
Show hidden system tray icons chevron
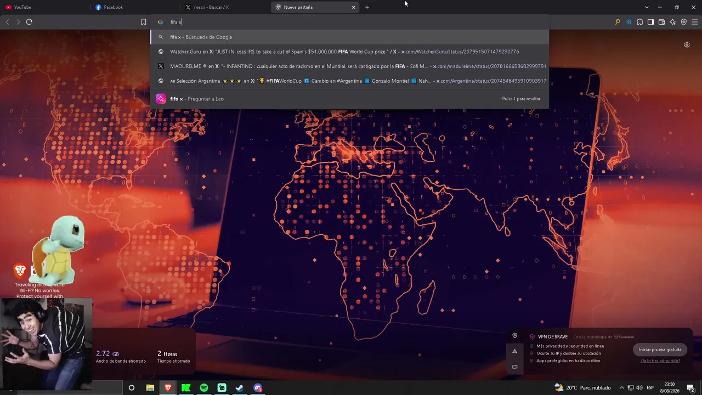click(622, 388)
